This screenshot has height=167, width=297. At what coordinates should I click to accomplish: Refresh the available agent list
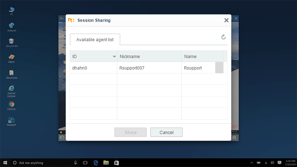223,37
